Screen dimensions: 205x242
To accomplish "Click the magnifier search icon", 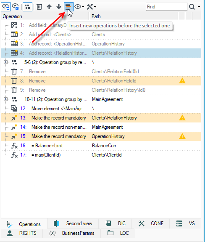I will click(192, 7).
